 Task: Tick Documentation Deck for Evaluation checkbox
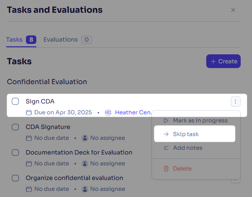tap(15, 153)
